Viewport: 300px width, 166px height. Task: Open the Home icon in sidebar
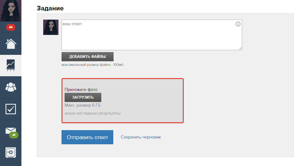coord(11,44)
